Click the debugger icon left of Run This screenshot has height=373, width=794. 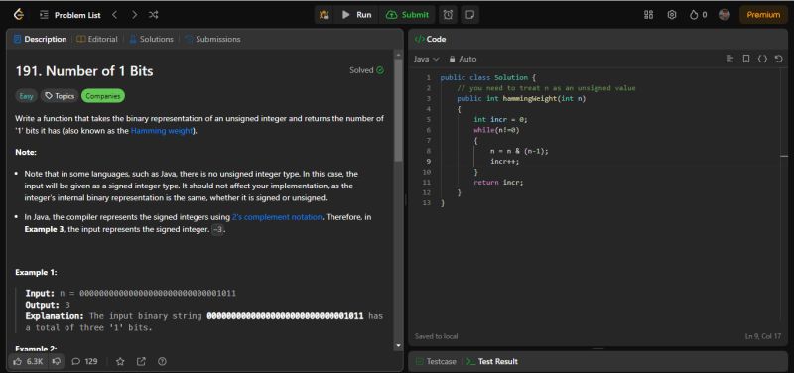tap(324, 15)
